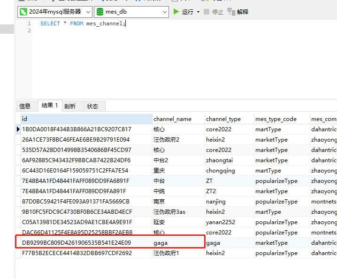Image resolution: width=337 pixels, height=279 pixels.
Task: Click channel_name cell 延安
Action: click(x=179, y=222)
